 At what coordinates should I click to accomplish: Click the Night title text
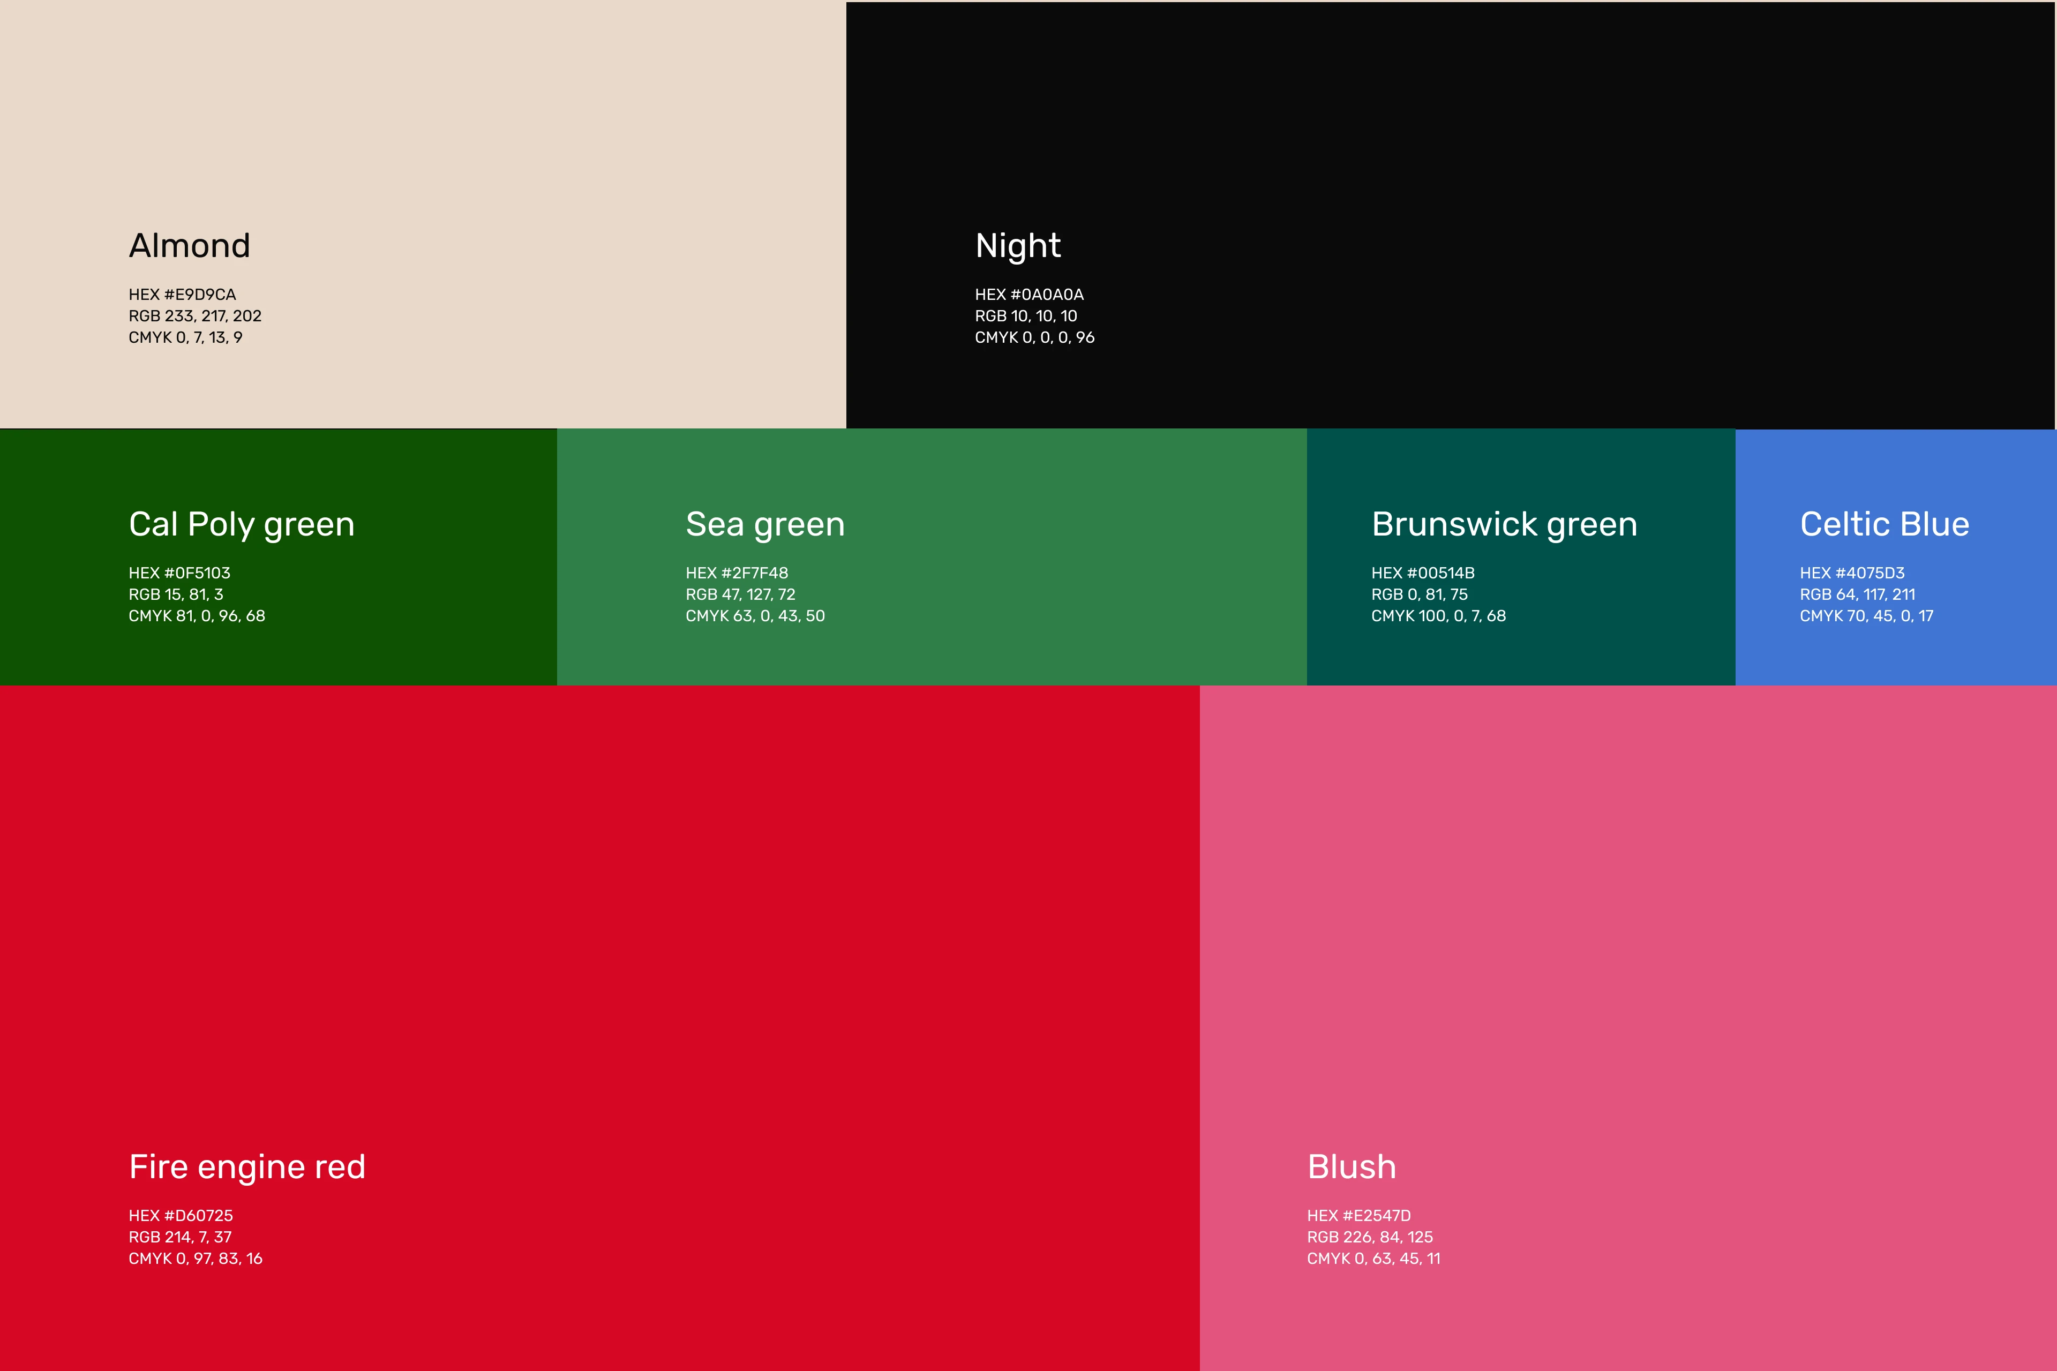pyautogui.click(x=1017, y=246)
